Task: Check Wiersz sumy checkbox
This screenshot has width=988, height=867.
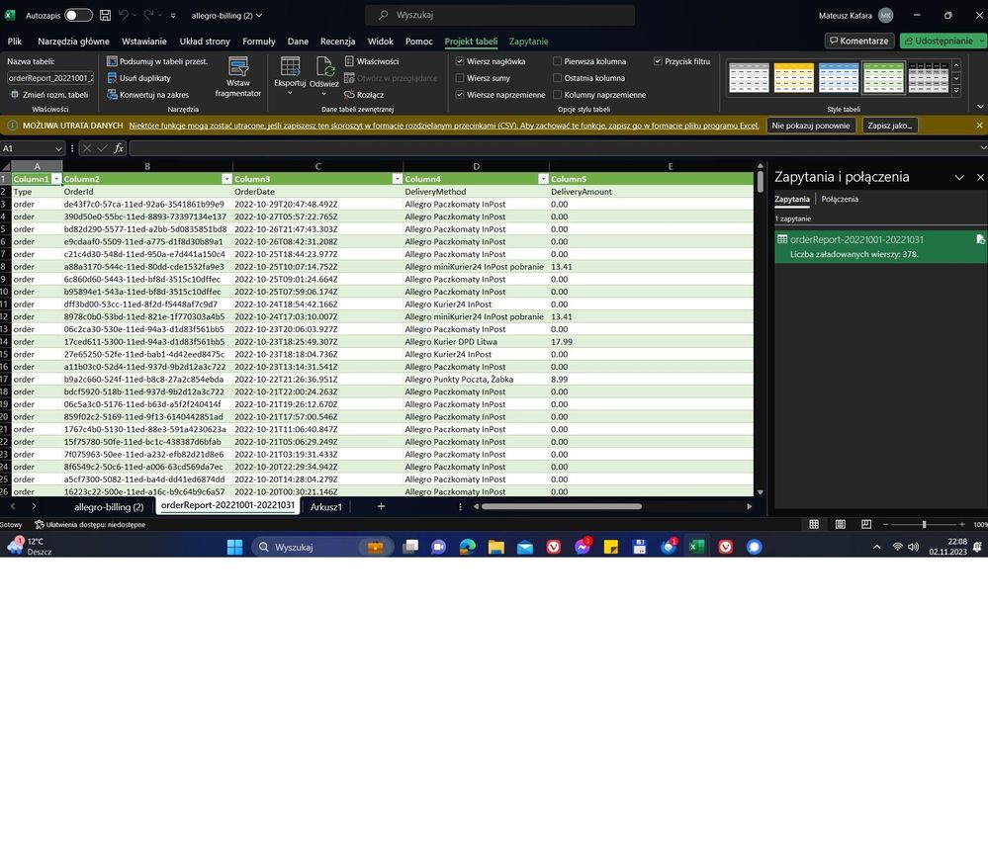Action: tap(460, 78)
